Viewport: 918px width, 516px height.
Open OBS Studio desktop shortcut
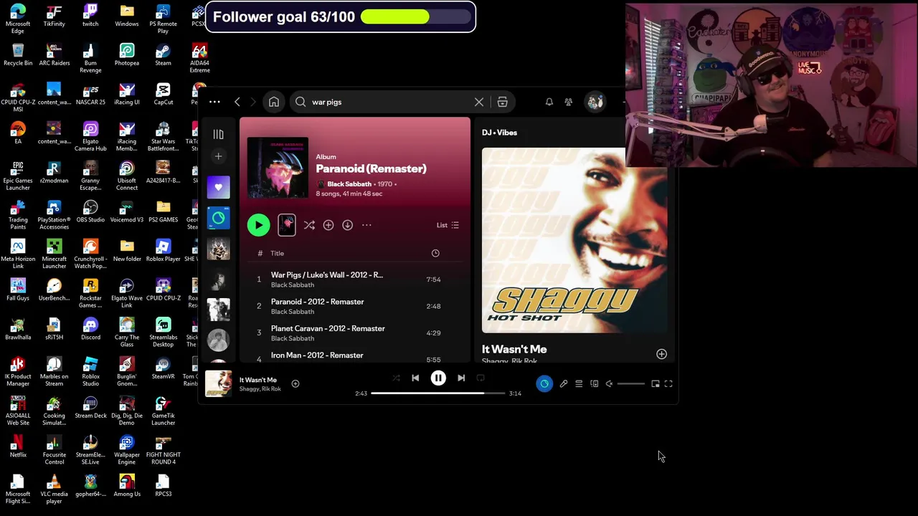click(x=90, y=211)
